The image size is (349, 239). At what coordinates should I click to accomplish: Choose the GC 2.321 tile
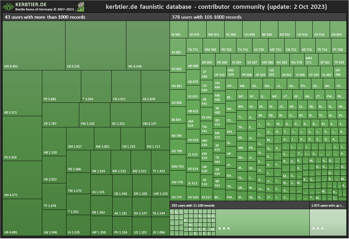(x=126, y=115)
